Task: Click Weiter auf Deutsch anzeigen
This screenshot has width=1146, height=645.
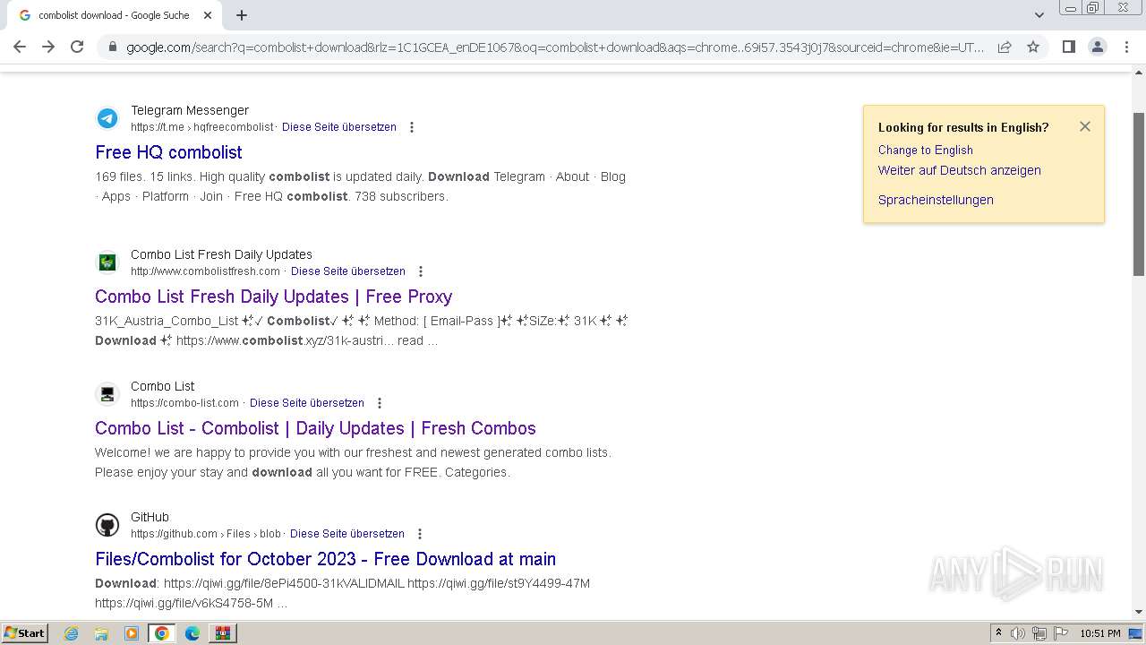Action: point(959,170)
